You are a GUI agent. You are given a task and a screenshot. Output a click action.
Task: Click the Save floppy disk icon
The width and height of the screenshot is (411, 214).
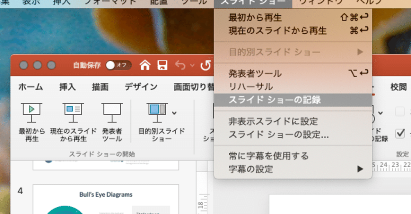click(x=162, y=65)
